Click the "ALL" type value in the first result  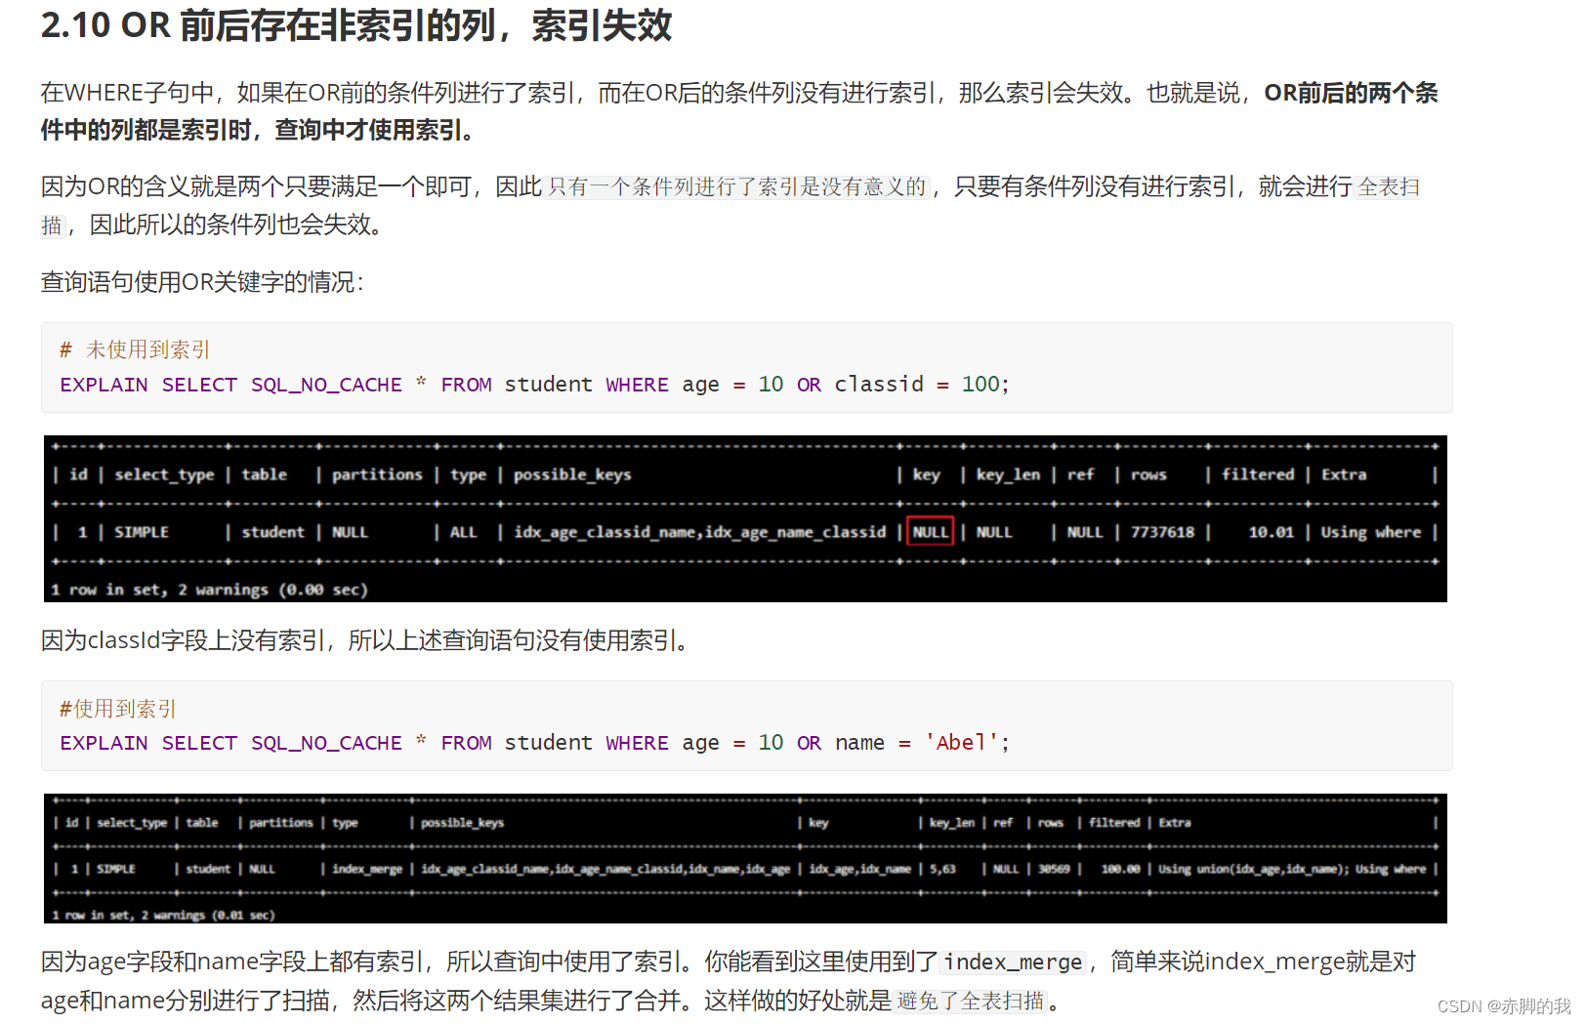click(x=463, y=532)
